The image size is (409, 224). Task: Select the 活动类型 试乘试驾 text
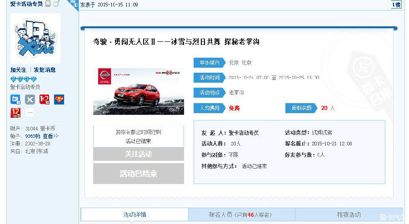[x=308, y=133]
